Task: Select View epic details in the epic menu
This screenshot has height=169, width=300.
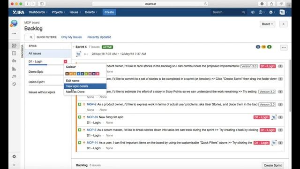Action: pyautogui.click(x=85, y=86)
